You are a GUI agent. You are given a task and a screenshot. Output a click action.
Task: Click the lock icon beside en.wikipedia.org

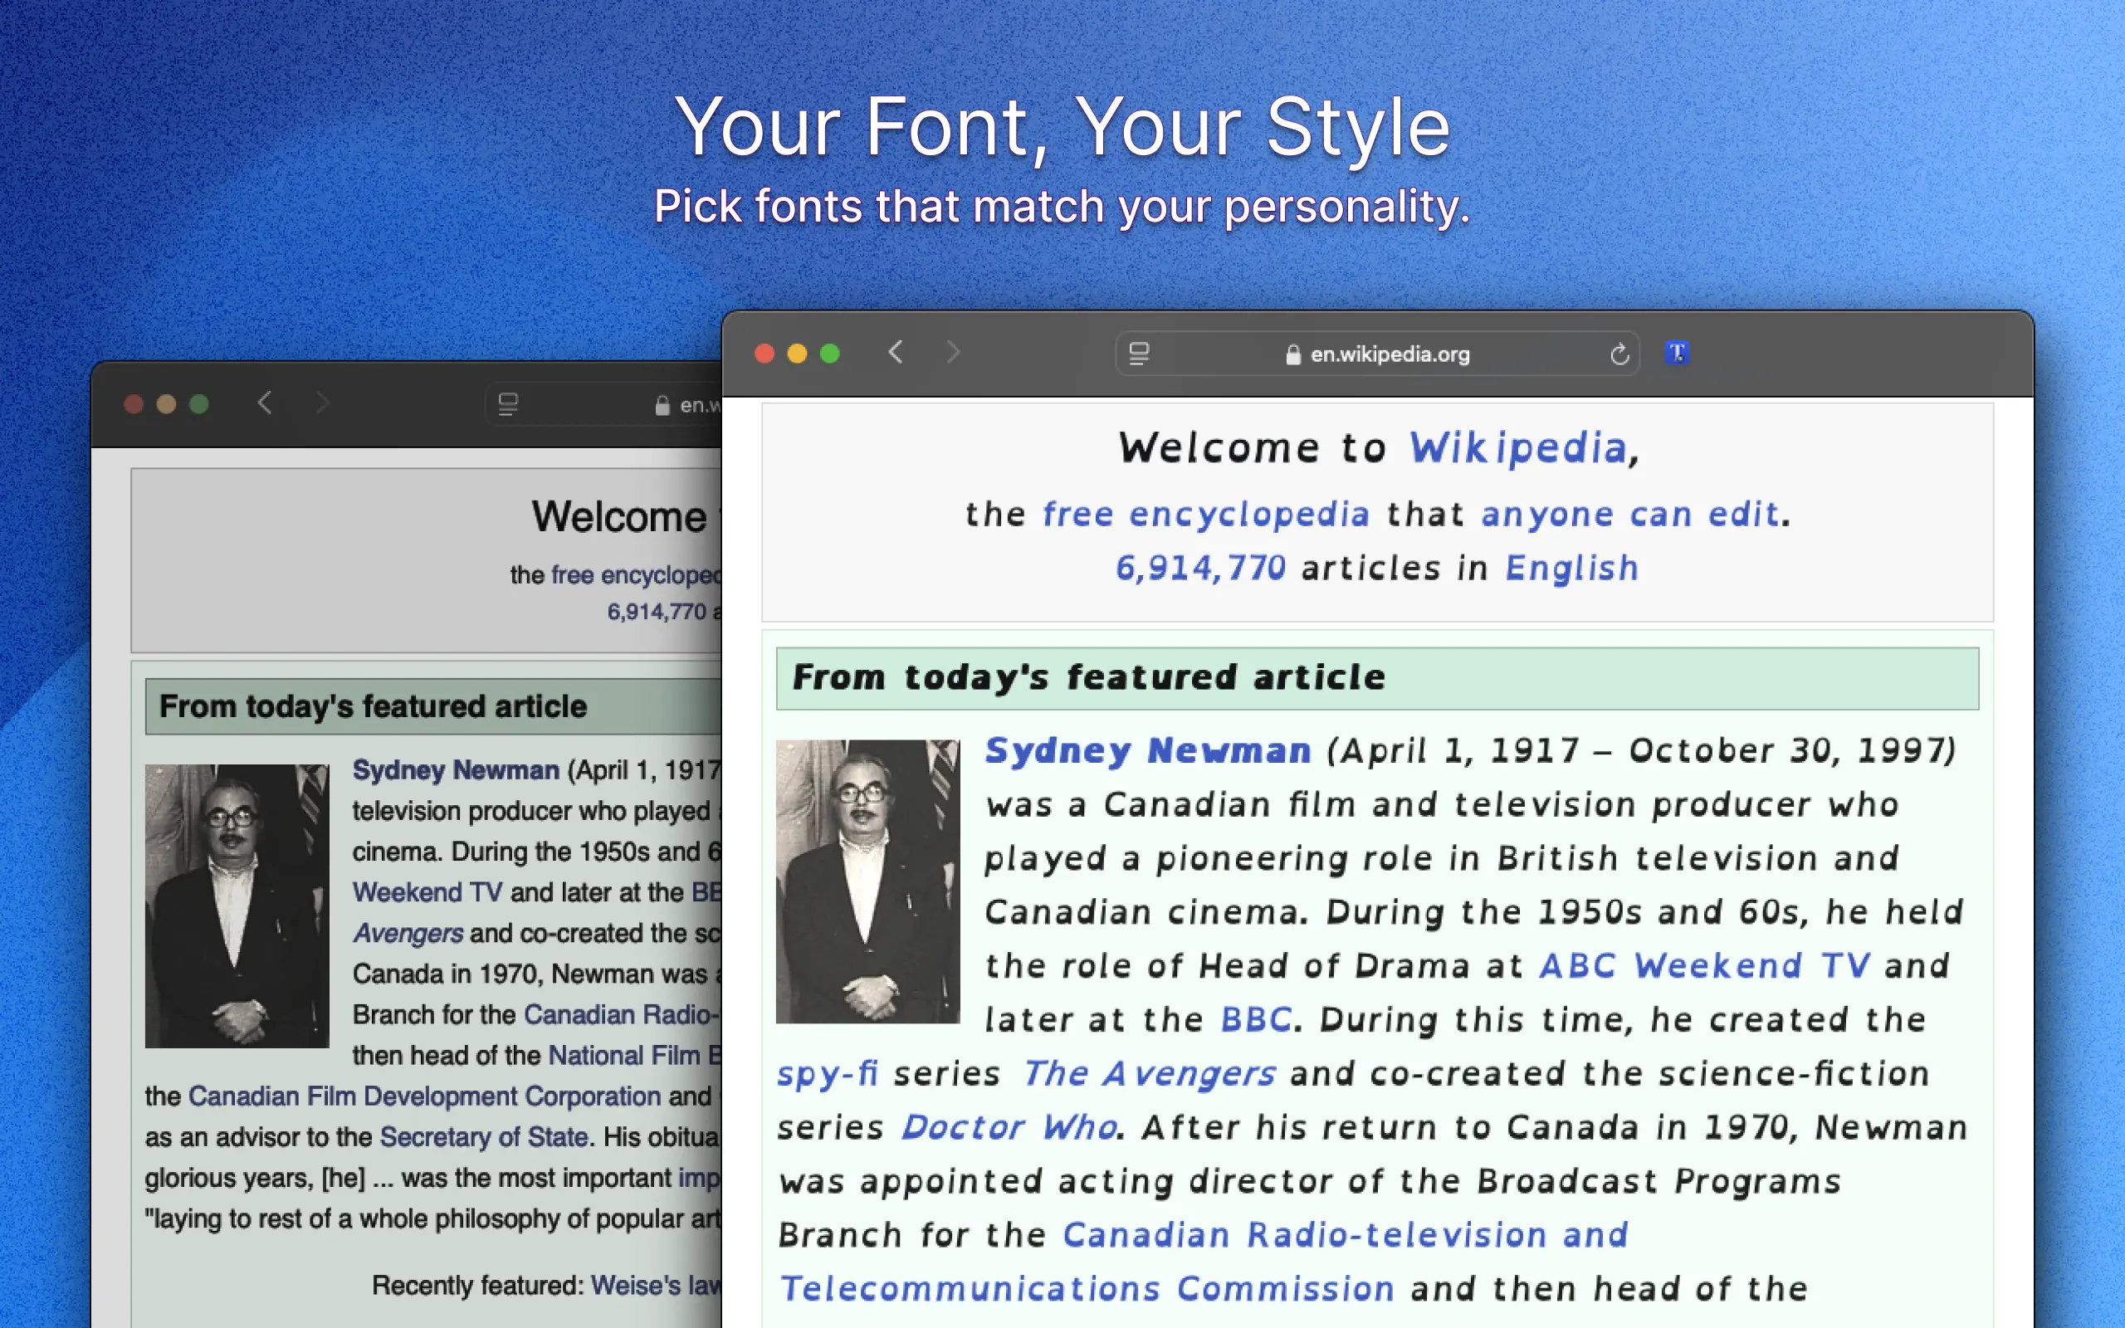coord(1292,355)
